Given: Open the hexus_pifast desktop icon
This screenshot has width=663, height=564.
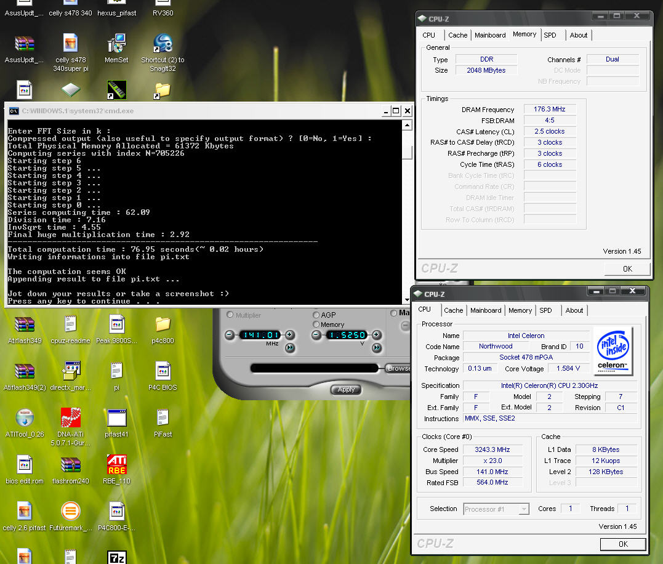Looking at the screenshot, I should 117,9.
